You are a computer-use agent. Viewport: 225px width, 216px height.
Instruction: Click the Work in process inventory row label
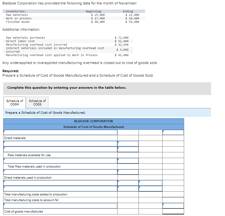coord(19,18)
